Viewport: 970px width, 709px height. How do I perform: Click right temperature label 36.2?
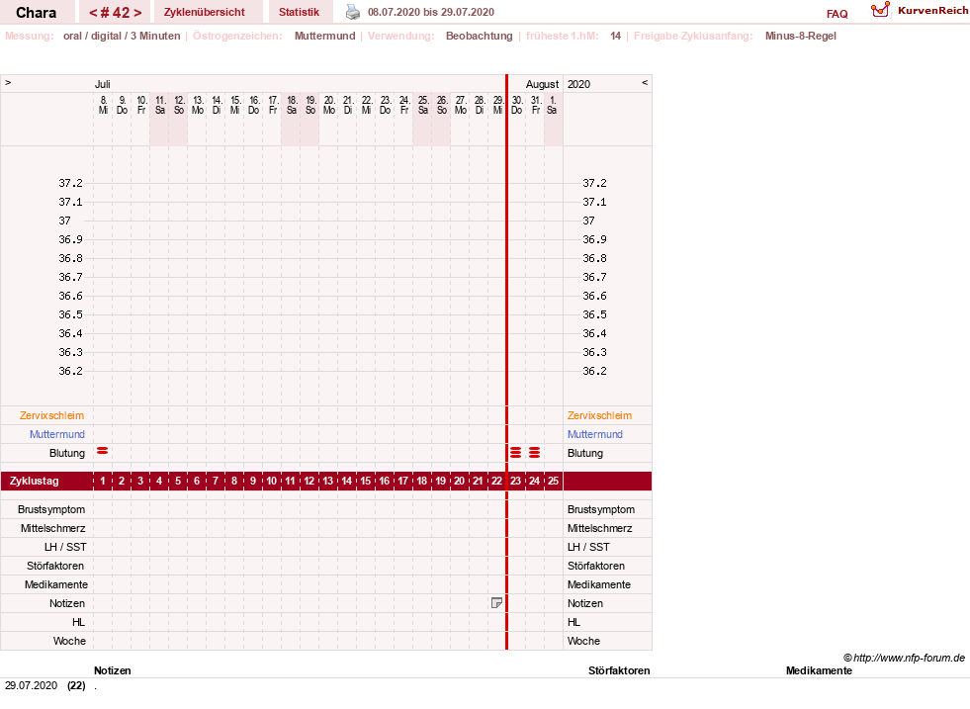tap(594, 371)
